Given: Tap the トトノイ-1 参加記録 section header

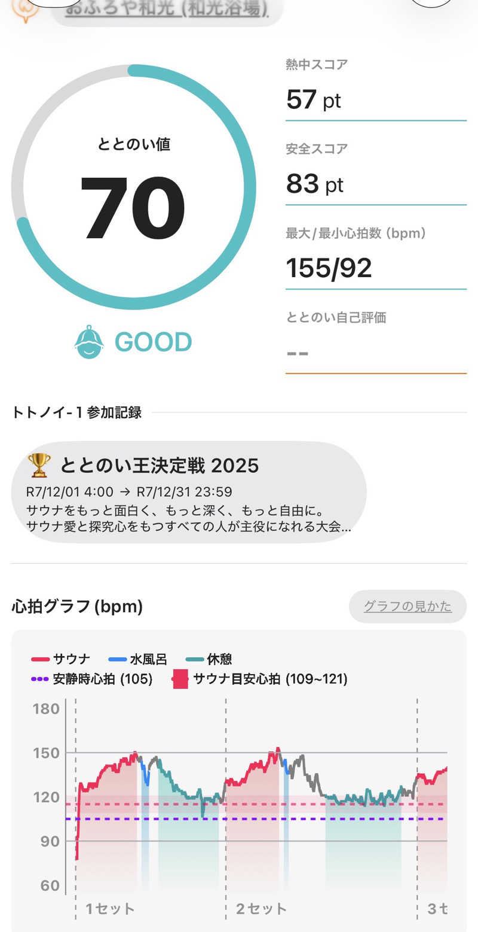Looking at the screenshot, I should [x=76, y=412].
